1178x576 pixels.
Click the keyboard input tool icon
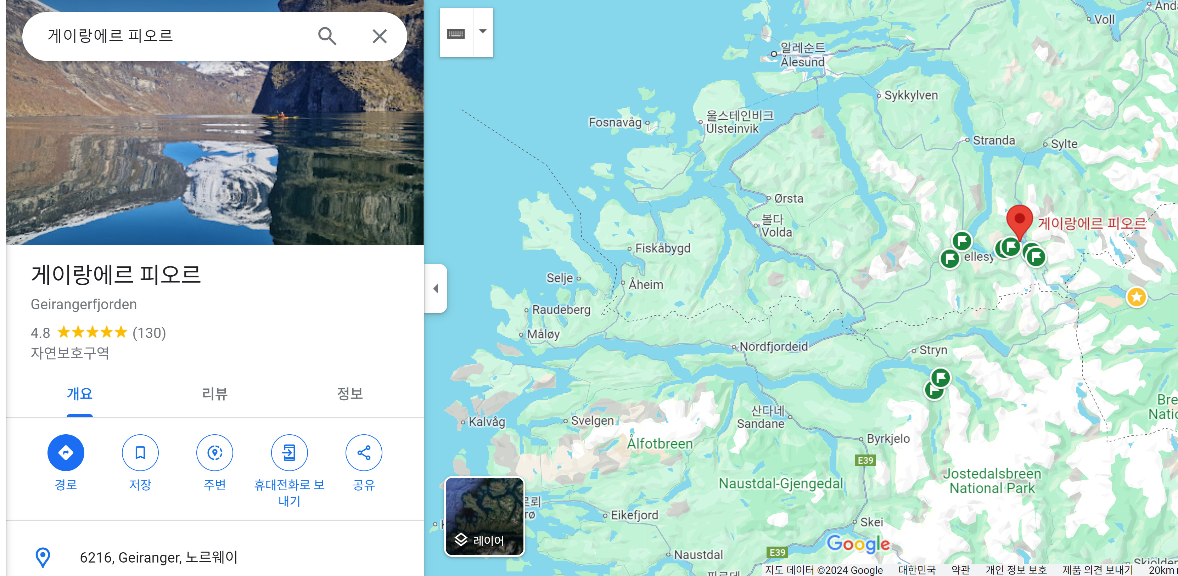click(x=456, y=33)
